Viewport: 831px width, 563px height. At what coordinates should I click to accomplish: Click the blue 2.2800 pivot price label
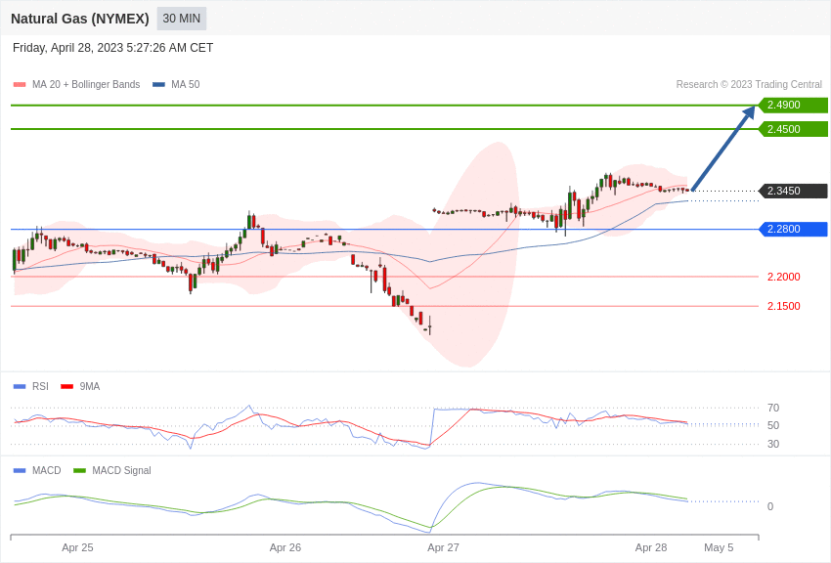tap(794, 229)
